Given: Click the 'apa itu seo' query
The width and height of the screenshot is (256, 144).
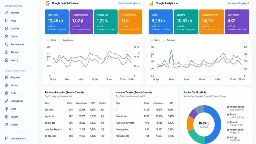Looking at the screenshot, I should point(50,116).
